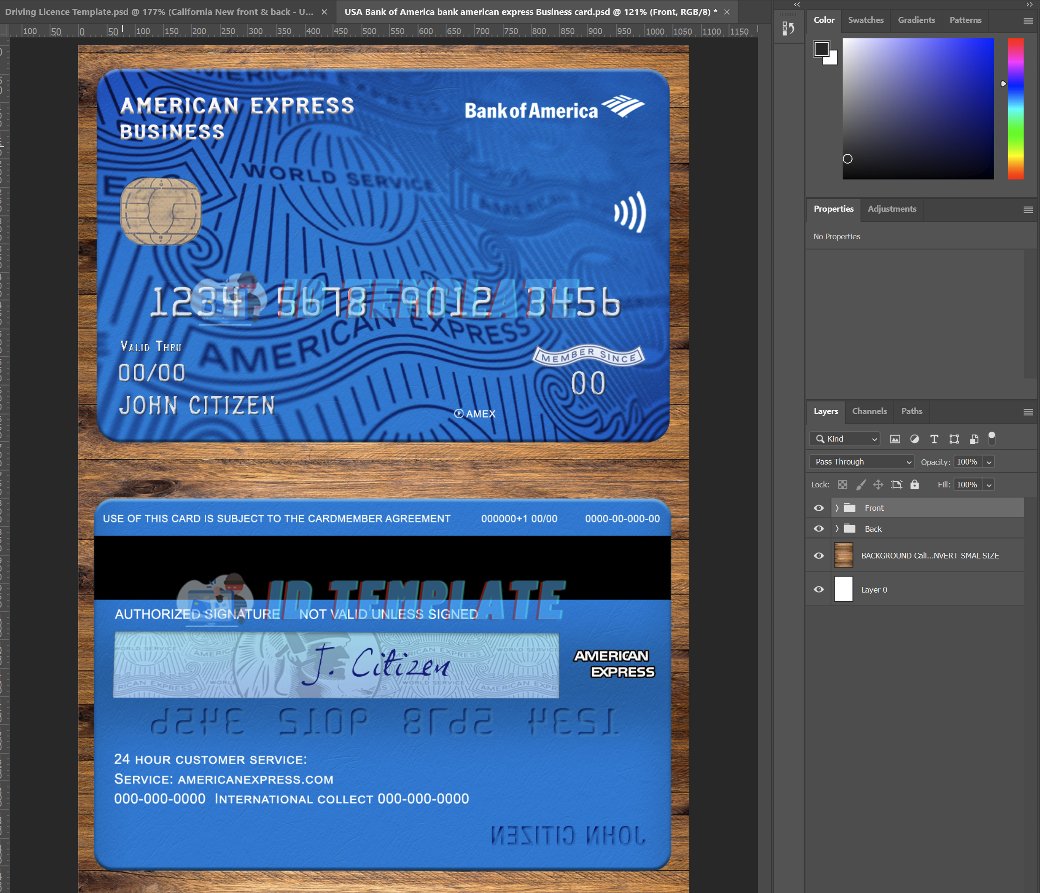This screenshot has height=893, width=1040.
Task: Open Pass Through blend mode dropdown
Action: coord(862,462)
